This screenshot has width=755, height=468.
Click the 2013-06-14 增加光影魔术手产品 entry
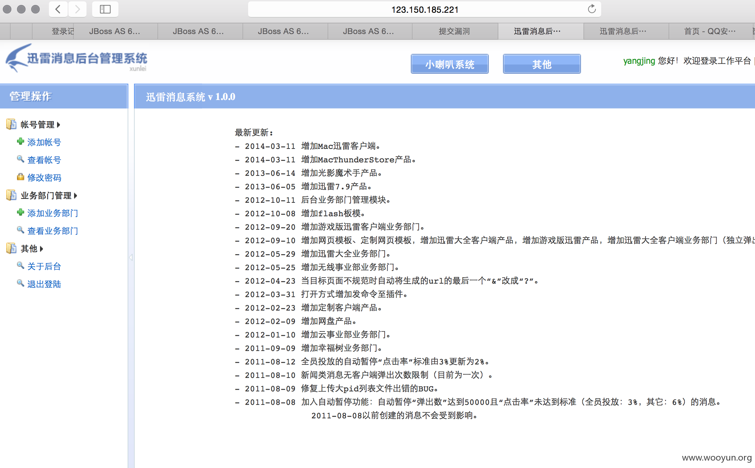click(308, 173)
